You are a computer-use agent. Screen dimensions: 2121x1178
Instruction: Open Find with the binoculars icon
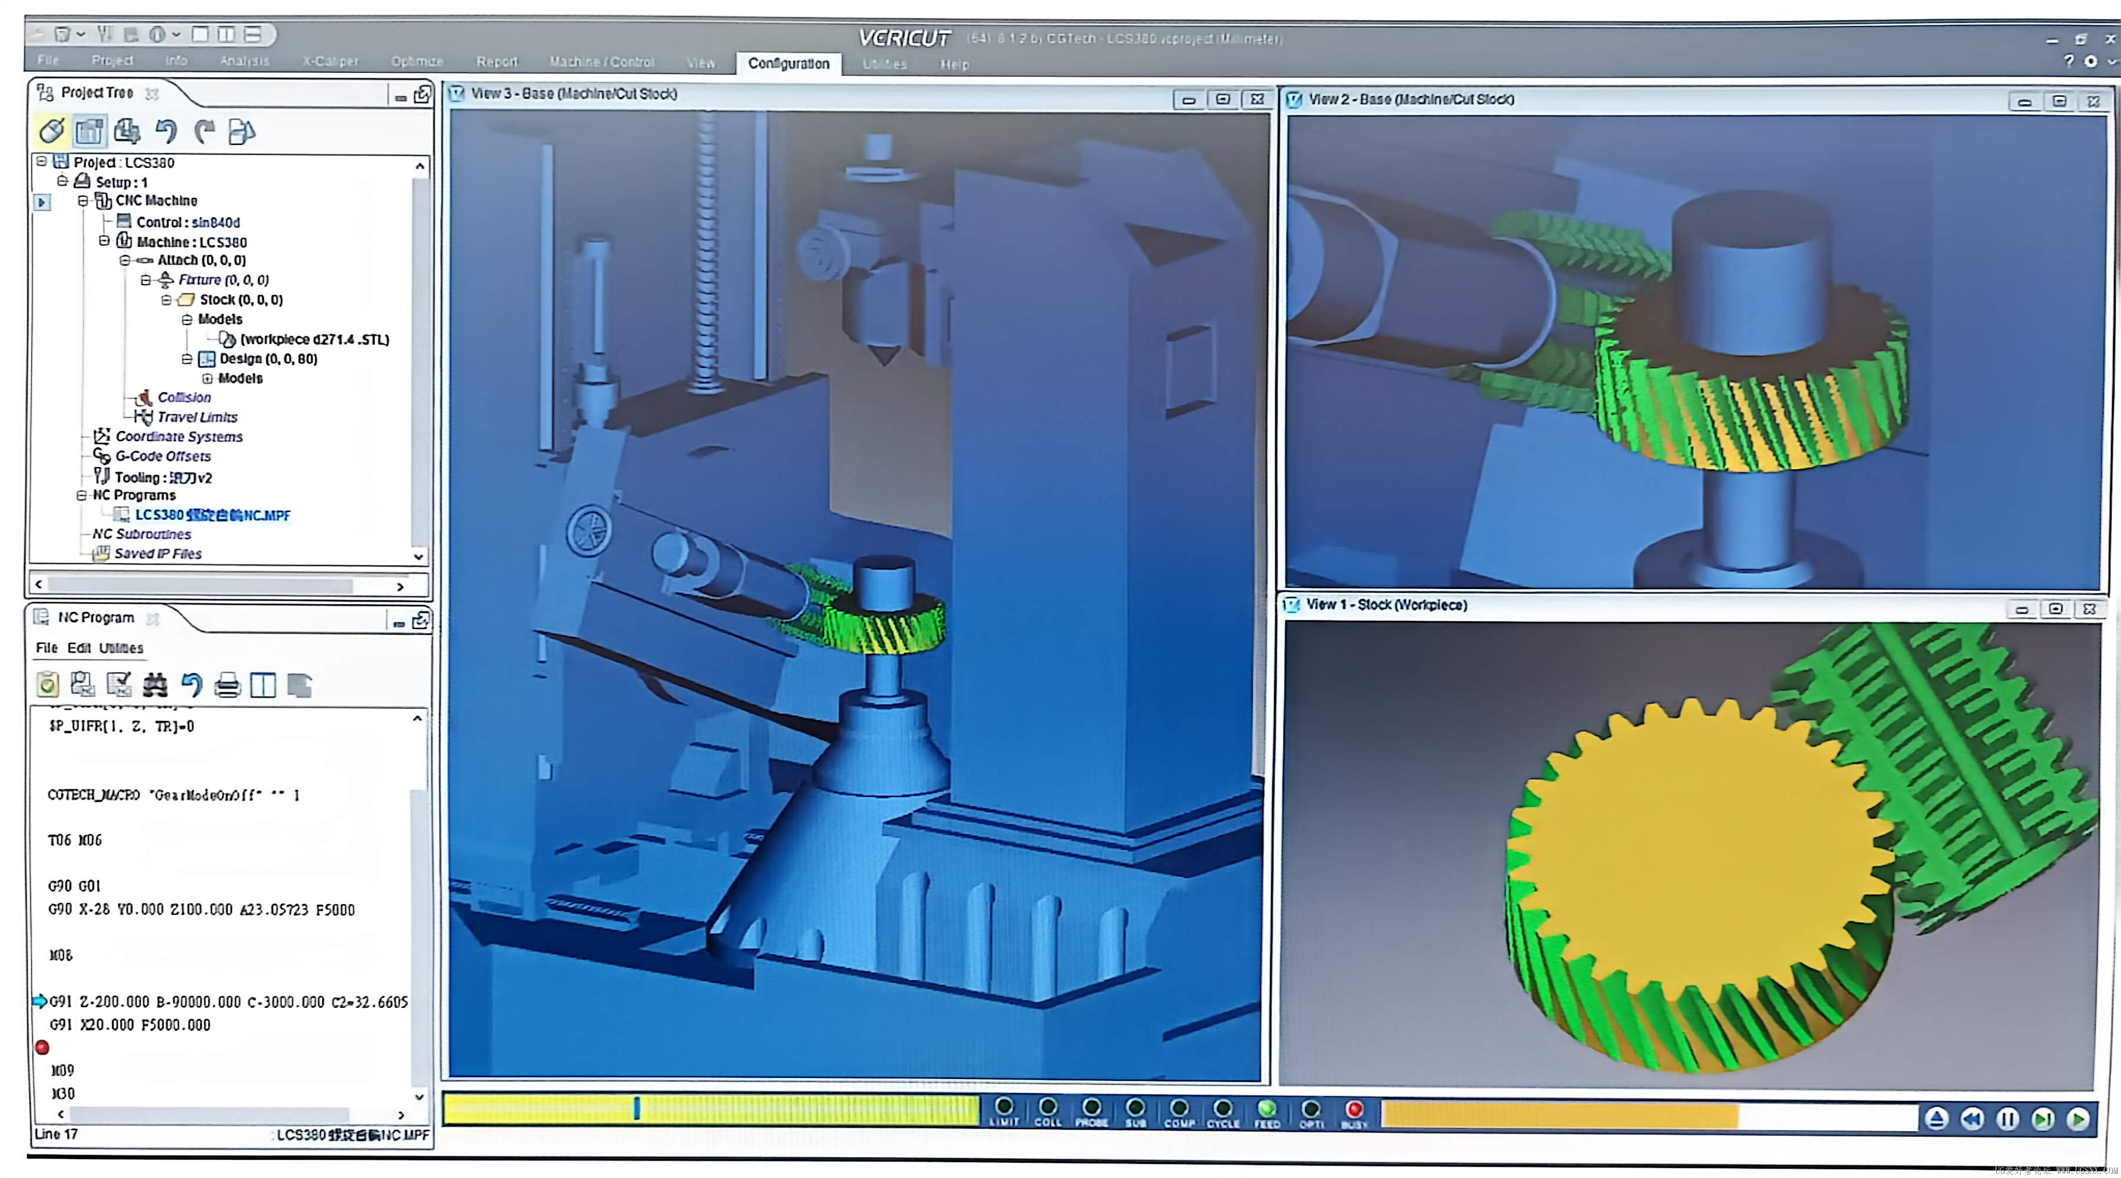155,684
